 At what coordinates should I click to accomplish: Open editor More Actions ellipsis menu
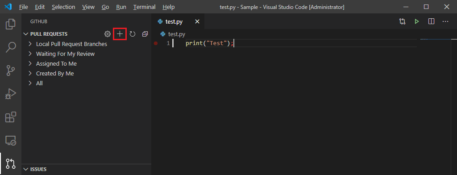(445, 21)
